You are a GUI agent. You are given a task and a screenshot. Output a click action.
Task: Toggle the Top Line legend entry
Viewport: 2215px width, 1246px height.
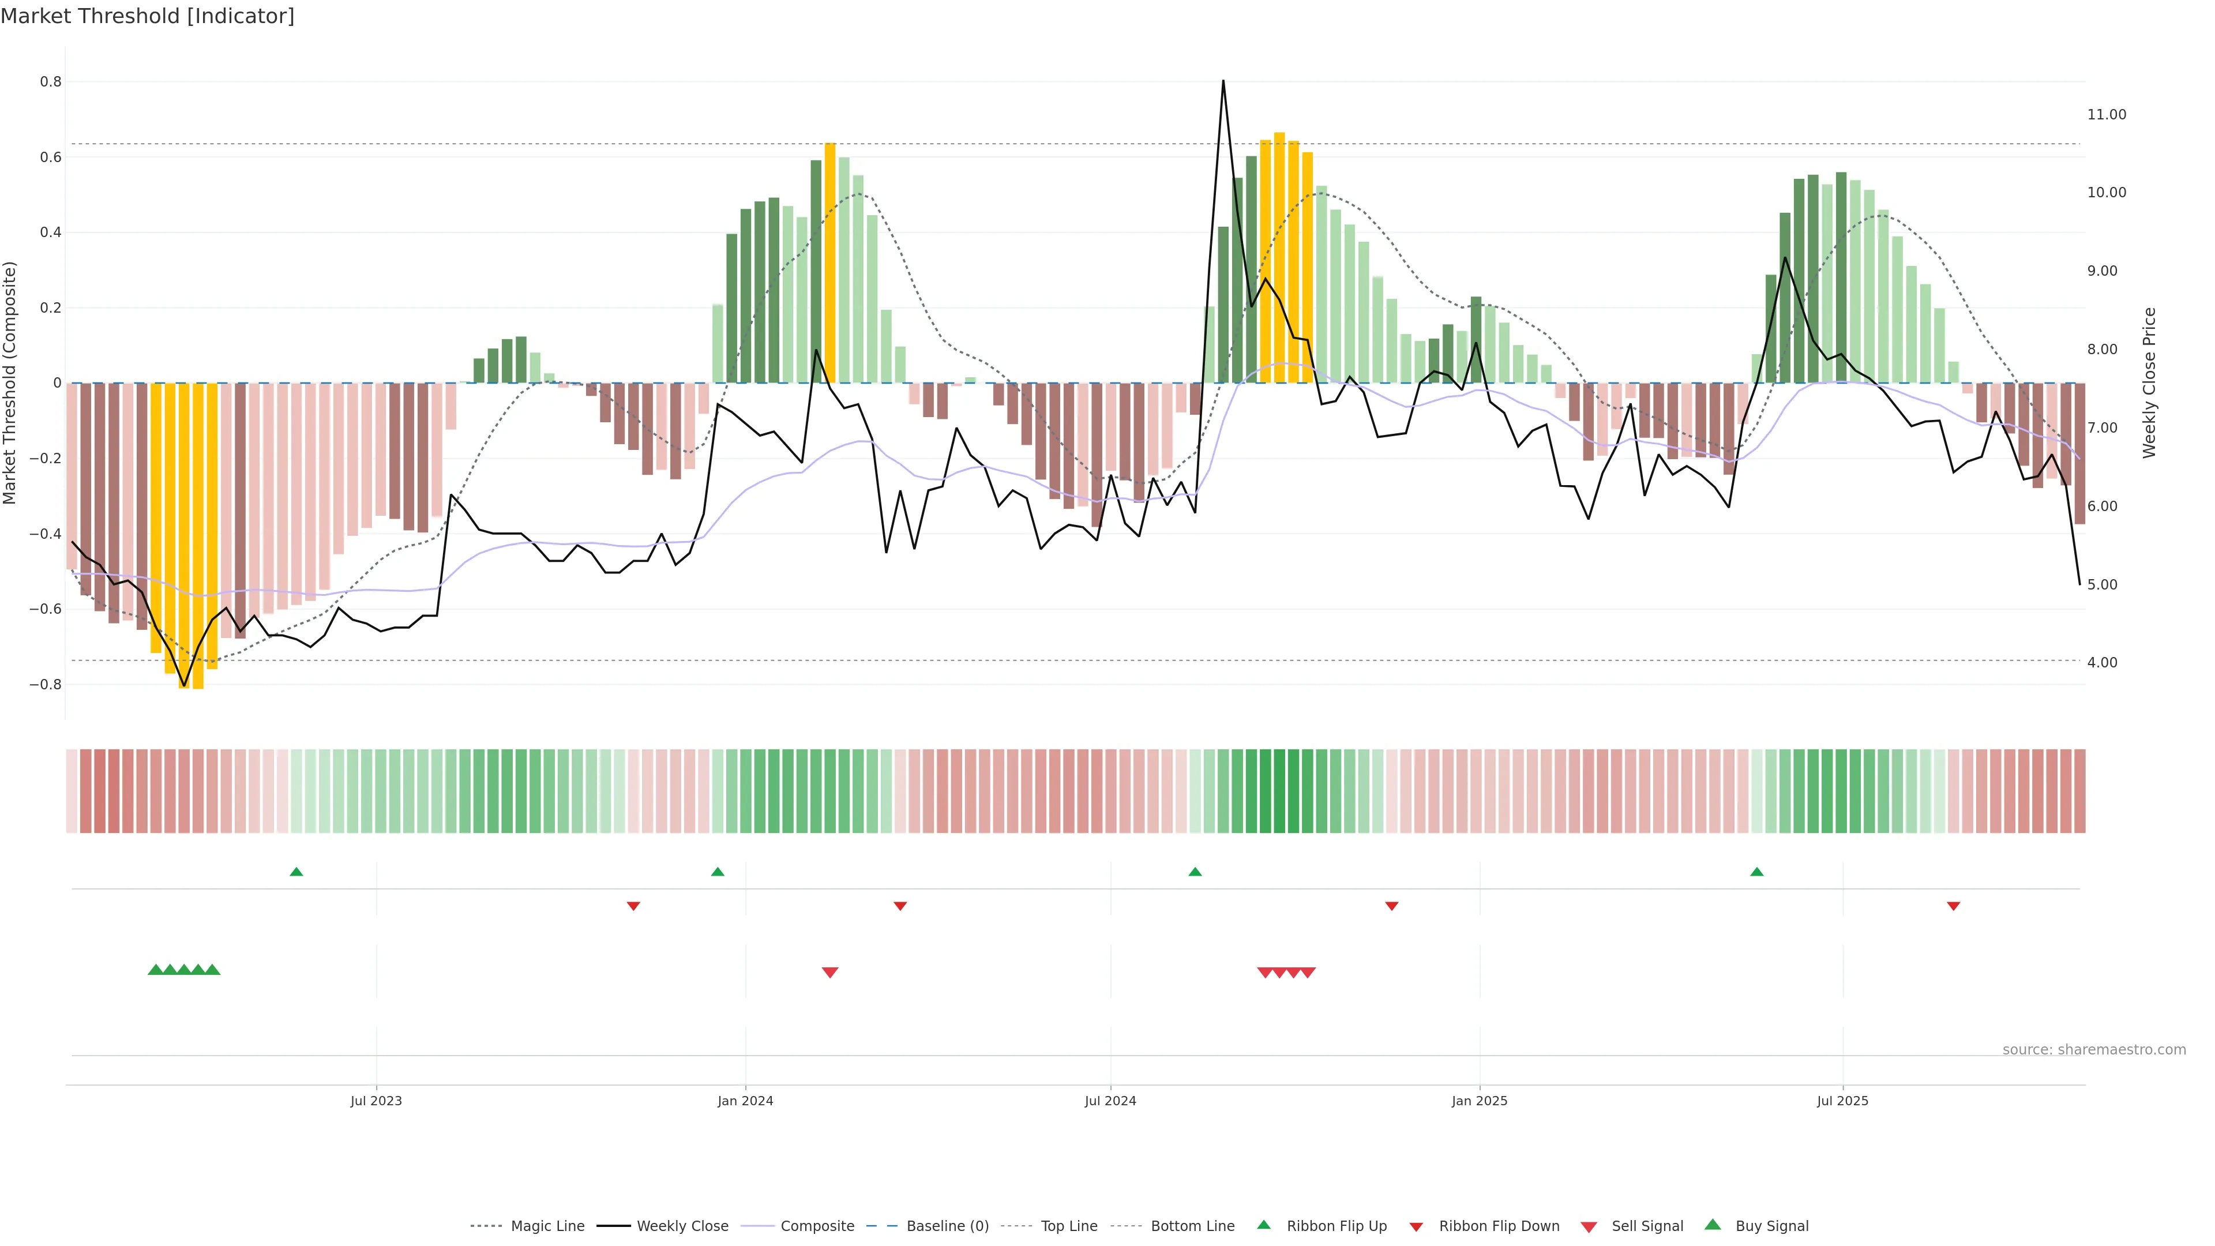[x=1069, y=1226]
